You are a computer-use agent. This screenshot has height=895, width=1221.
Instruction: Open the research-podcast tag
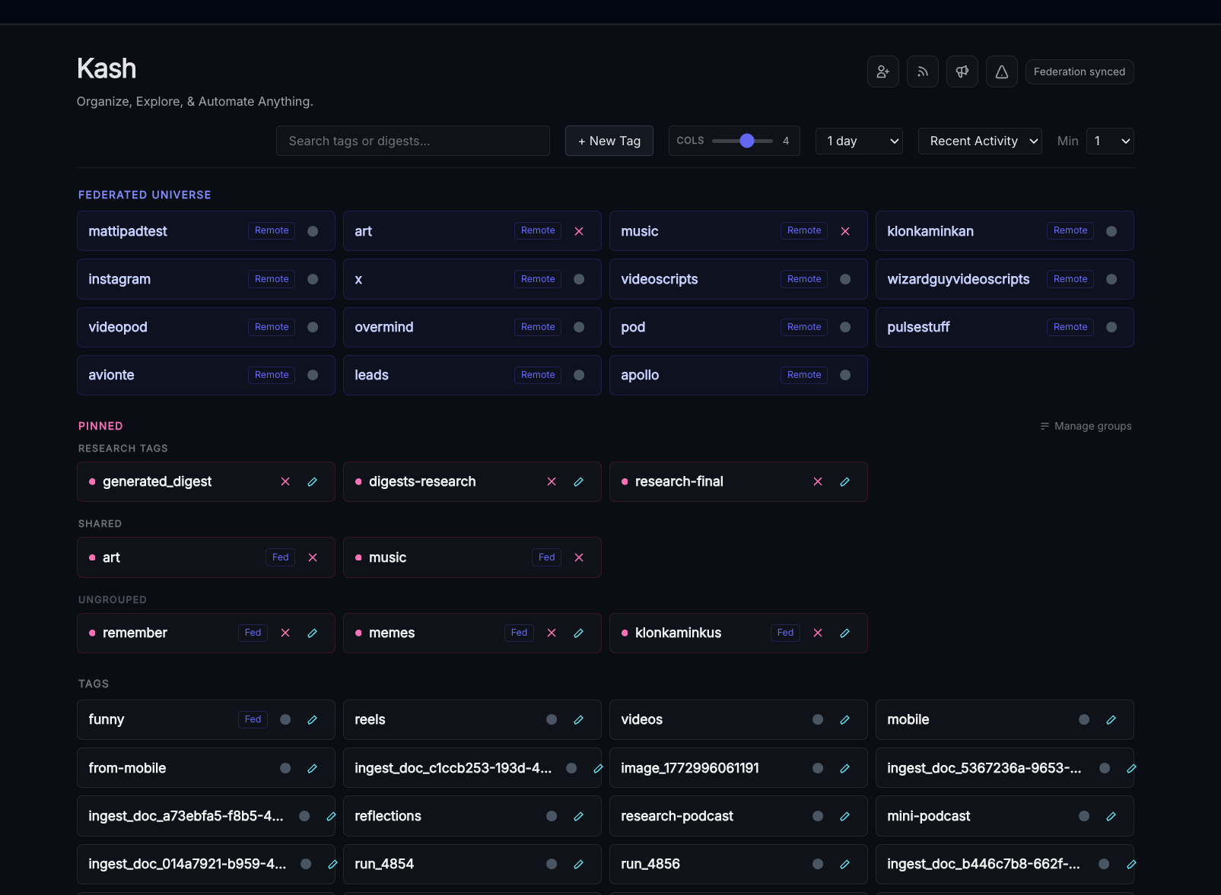677,816
